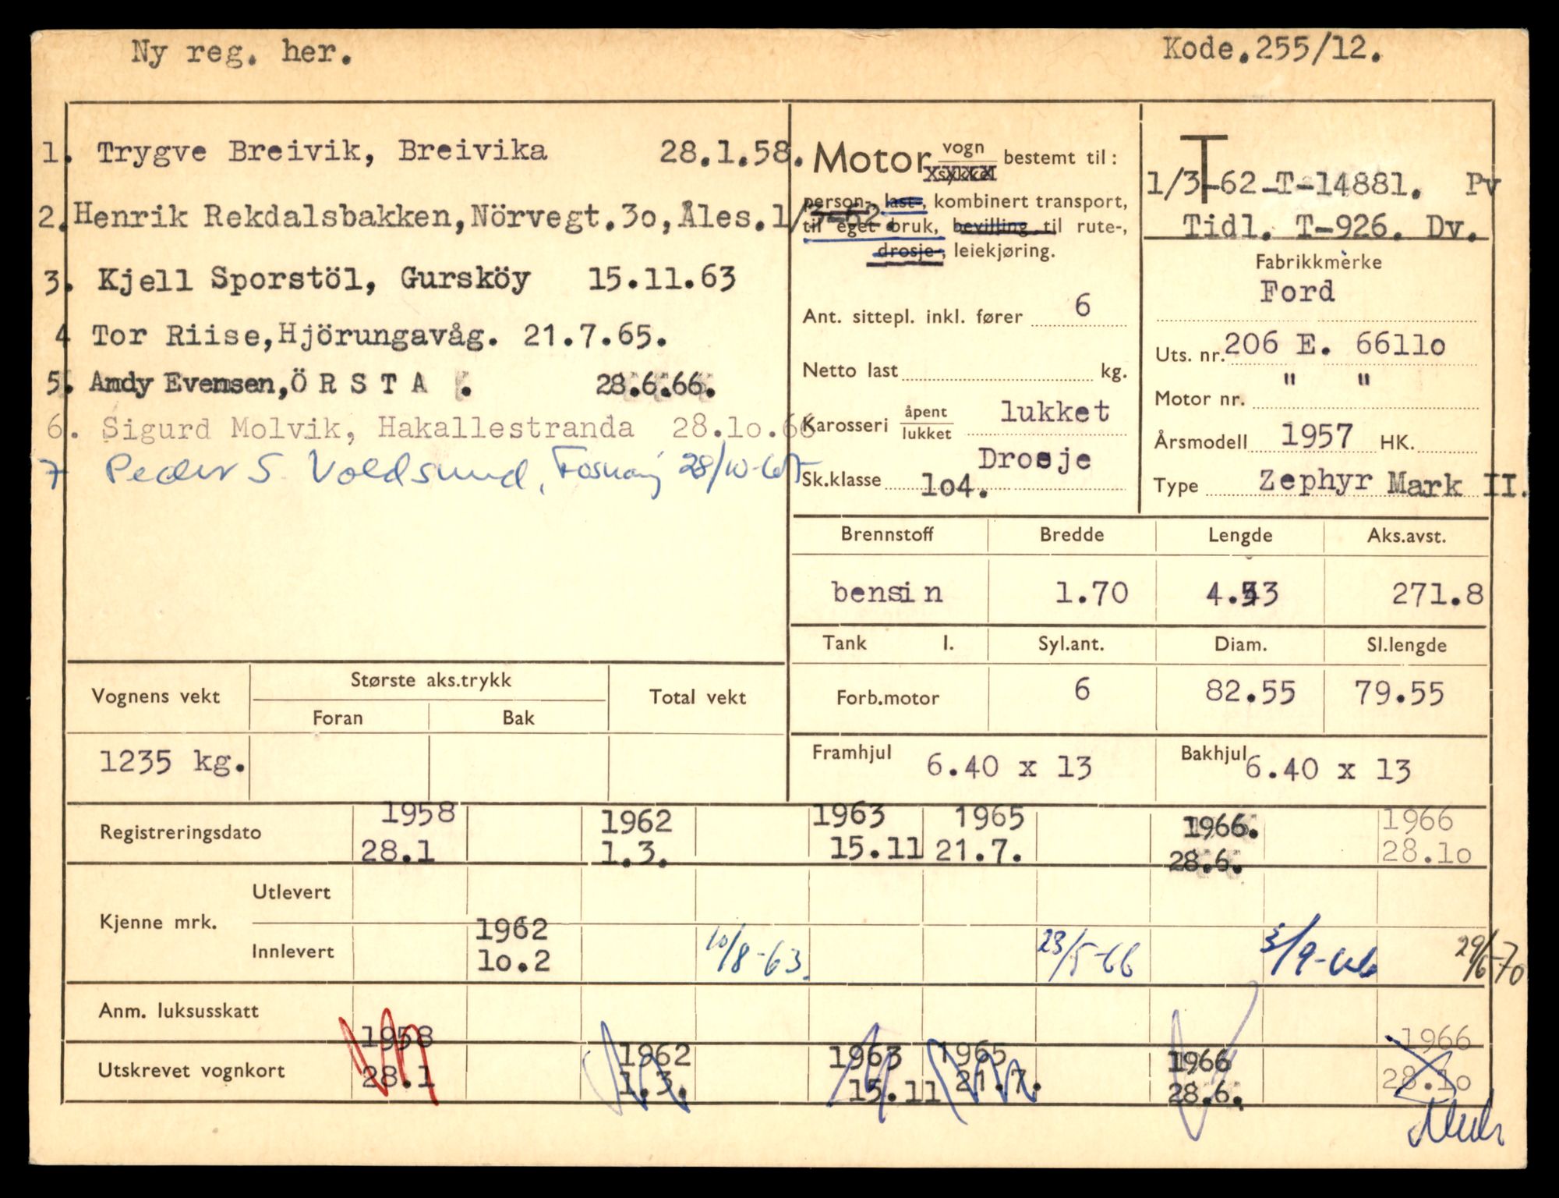Viewport: 1559px width, 1198px height.
Task: Select cylinder count '6' under 'Syl.ant.'
Action: click(x=1082, y=689)
